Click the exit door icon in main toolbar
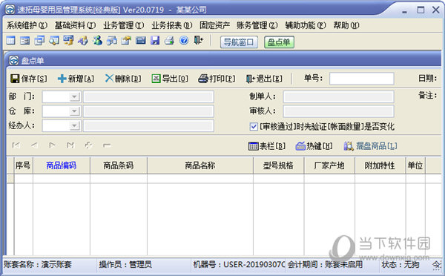The height and width of the screenshot is (276, 445). [x=198, y=41]
